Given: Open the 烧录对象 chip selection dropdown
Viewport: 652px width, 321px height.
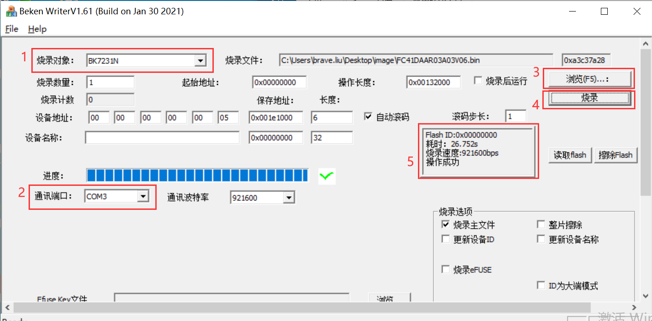Looking at the screenshot, I should pyautogui.click(x=200, y=60).
